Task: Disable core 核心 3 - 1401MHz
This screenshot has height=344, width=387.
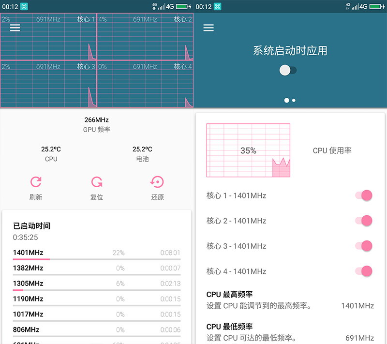Action: pos(363,246)
